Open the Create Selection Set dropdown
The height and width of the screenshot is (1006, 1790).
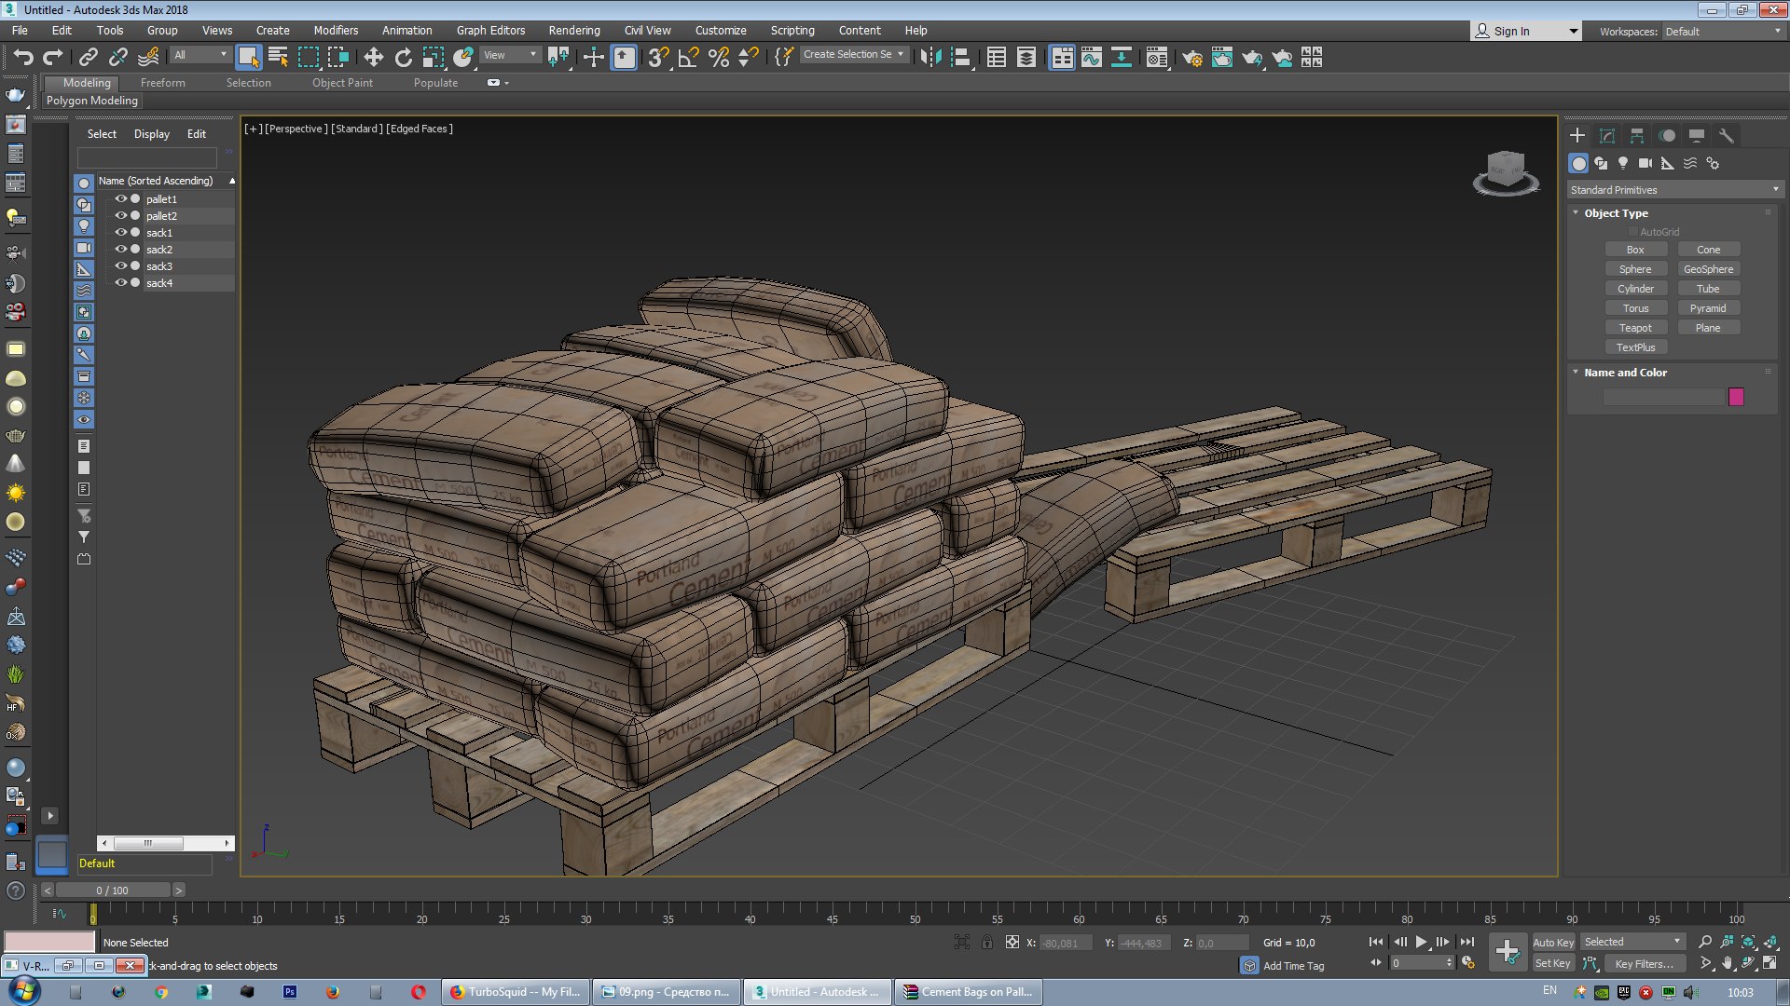click(853, 55)
